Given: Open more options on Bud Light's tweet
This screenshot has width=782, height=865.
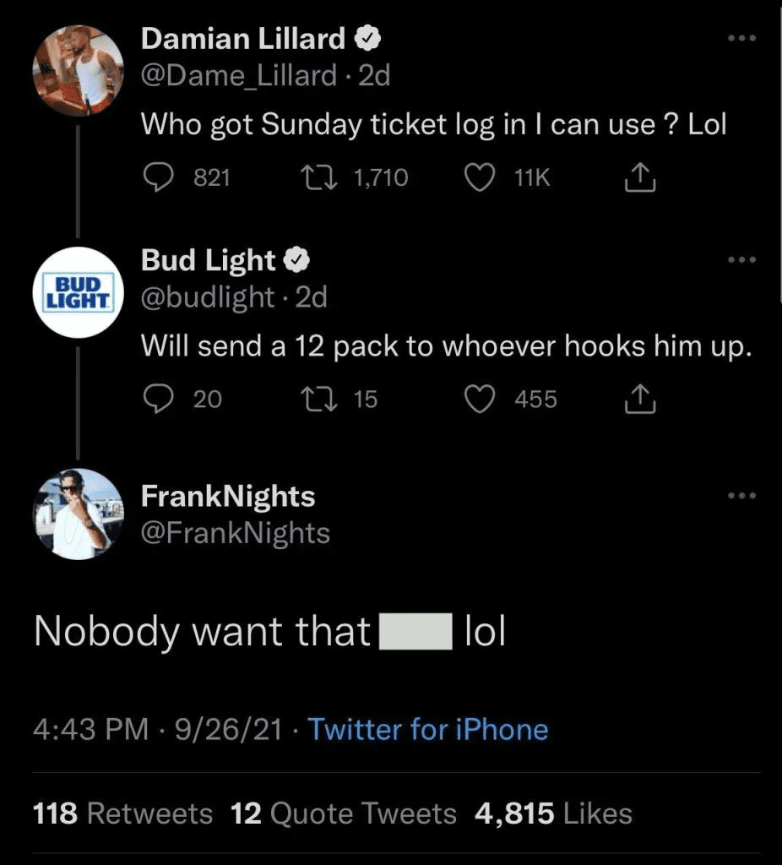Looking at the screenshot, I should [x=741, y=259].
